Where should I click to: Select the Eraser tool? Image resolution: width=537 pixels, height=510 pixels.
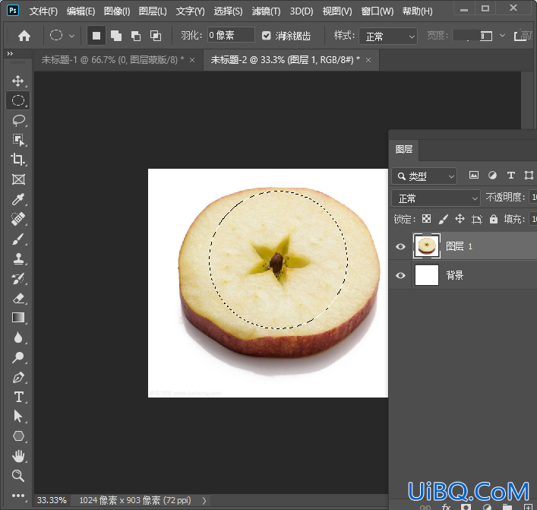[18, 298]
